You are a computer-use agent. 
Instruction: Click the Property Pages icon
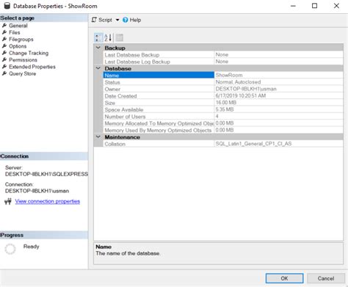click(120, 37)
